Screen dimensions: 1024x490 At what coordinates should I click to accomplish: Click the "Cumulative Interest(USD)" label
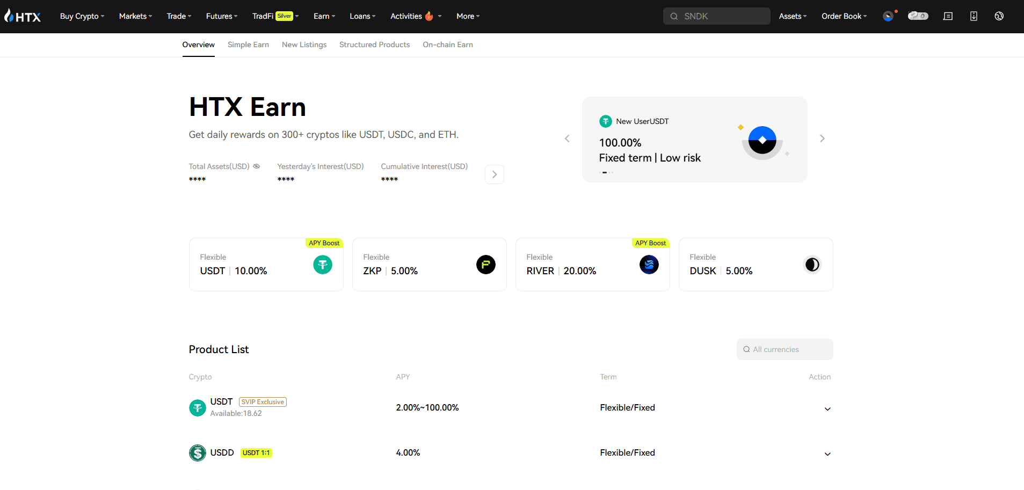point(424,166)
